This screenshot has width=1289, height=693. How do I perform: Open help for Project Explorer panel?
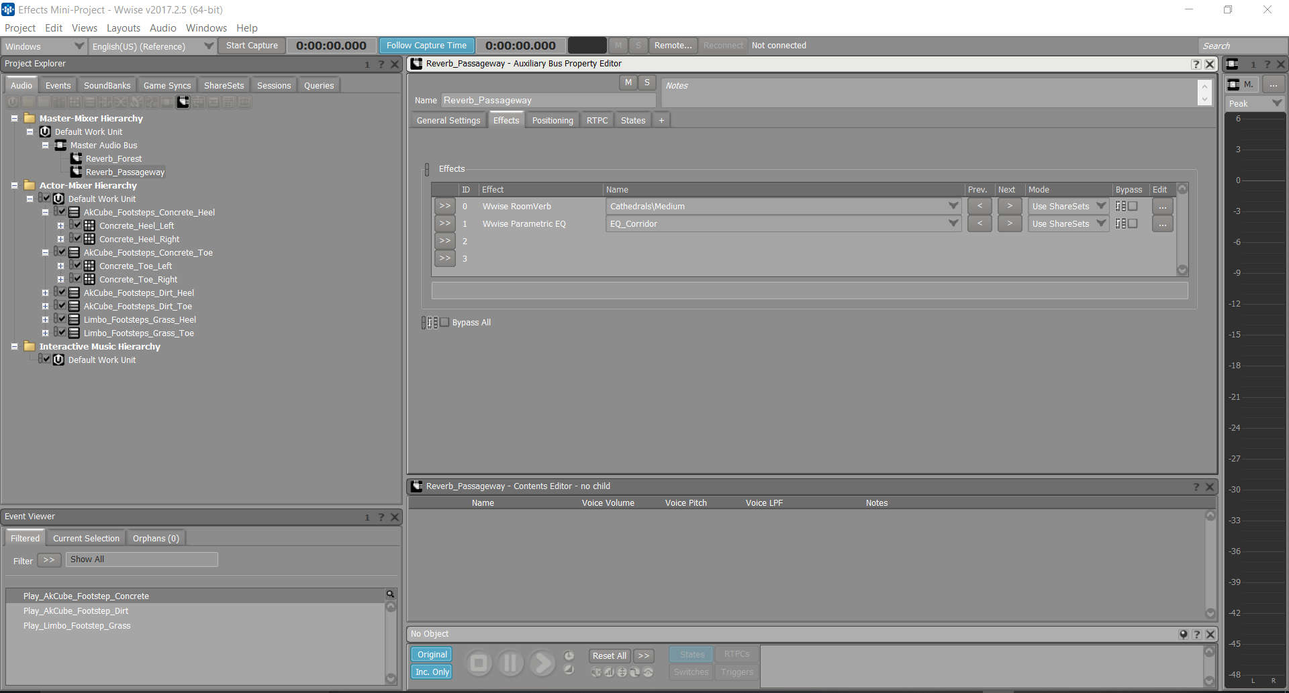pyautogui.click(x=381, y=64)
